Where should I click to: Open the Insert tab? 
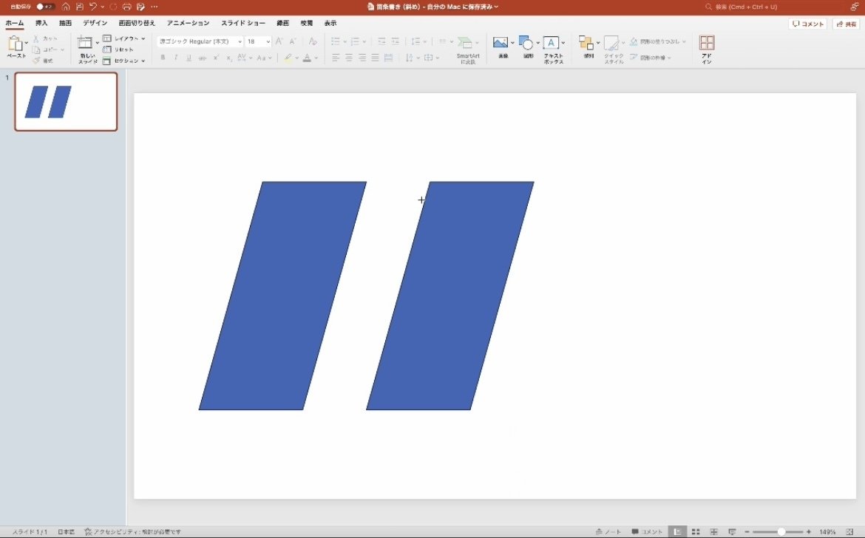tap(41, 24)
